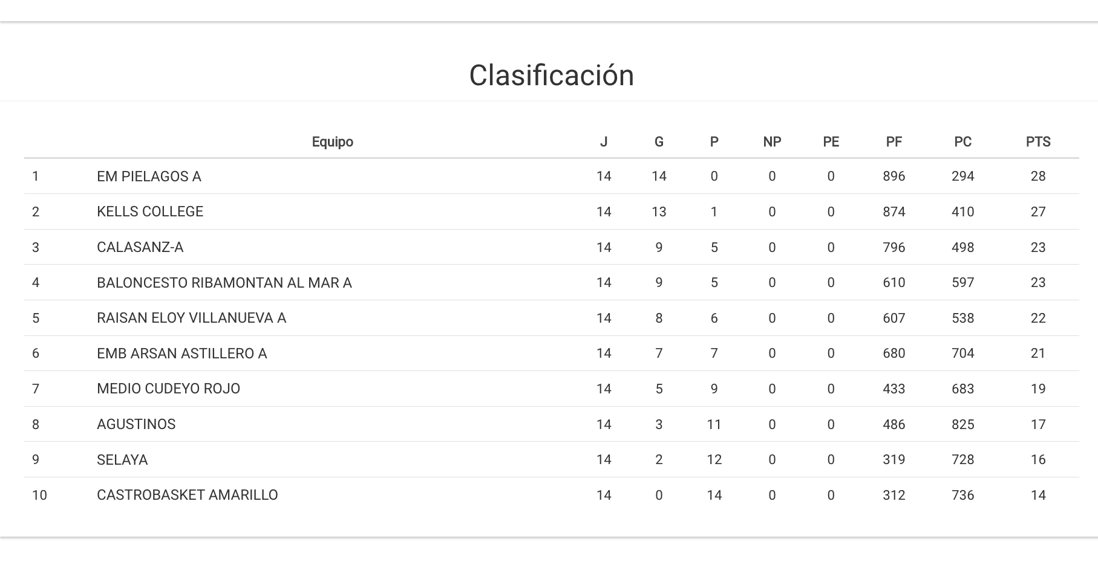Click the PE column header
This screenshot has width=1098, height=562.
click(831, 142)
